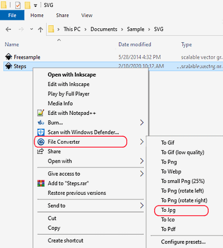Switch to the View ribbon tab
Screen dimensions: 223x248
87,15
